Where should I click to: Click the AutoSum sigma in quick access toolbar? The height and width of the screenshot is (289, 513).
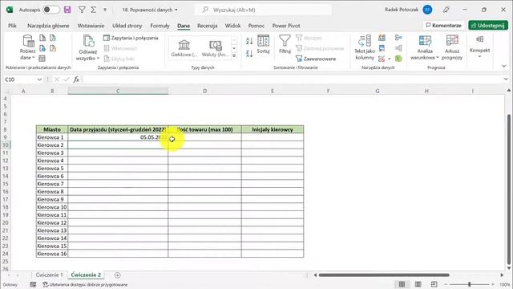[x=94, y=10]
